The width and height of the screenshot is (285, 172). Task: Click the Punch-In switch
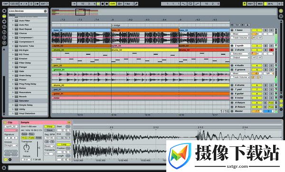184,4
